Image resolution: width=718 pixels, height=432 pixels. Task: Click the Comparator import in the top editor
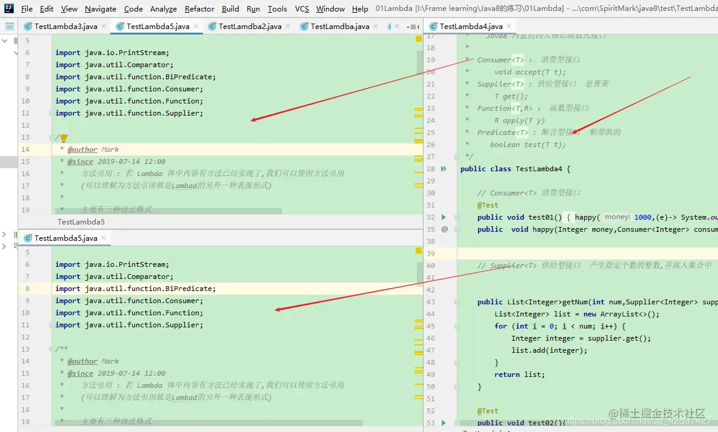tap(114, 65)
